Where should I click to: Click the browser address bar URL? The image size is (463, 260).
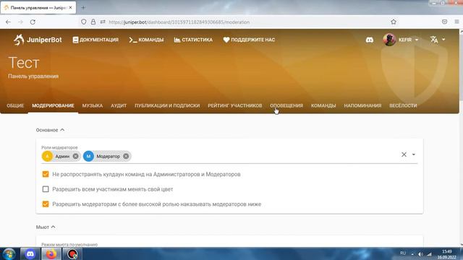[x=179, y=22]
